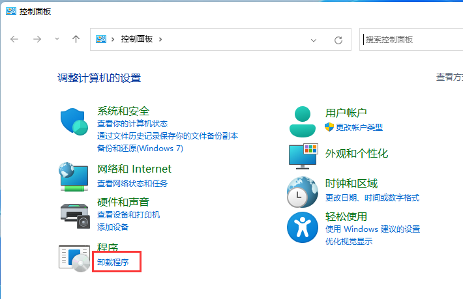The height and width of the screenshot is (299, 463).
Task: Click the forward navigation arrow
Action: [x=37, y=39]
